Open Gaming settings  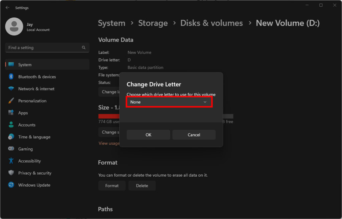click(x=25, y=149)
